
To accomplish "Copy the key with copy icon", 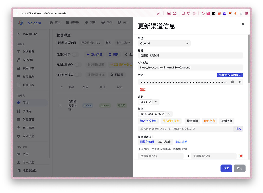I will pos(232,82).
